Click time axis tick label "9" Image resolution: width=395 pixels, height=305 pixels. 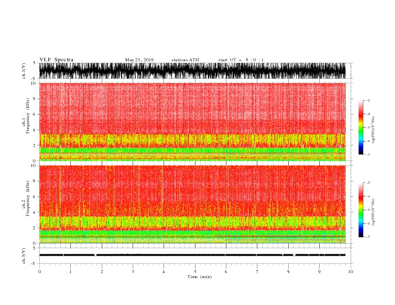coord(319,272)
